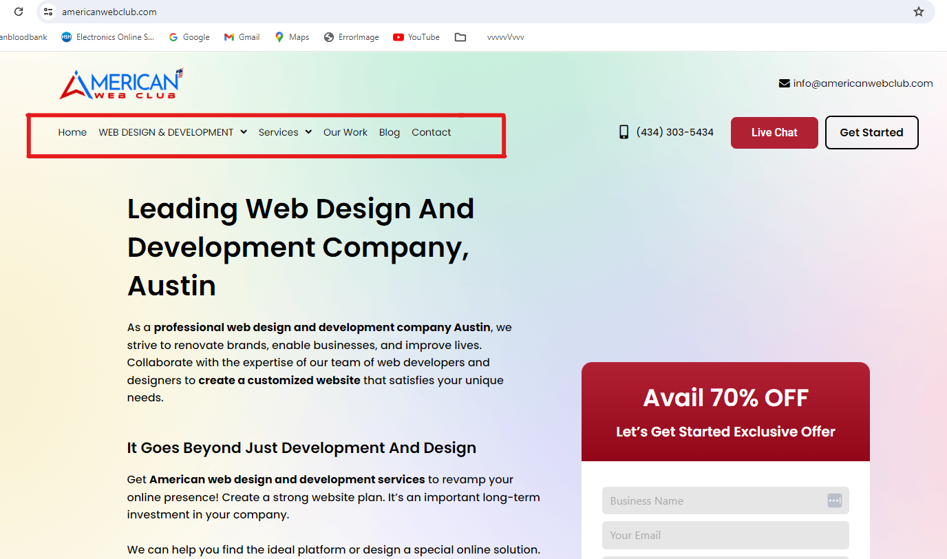The width and height of the screenshot is (947, 559).
Task: Open the Maps bookmark
Action: coord(292,37)
